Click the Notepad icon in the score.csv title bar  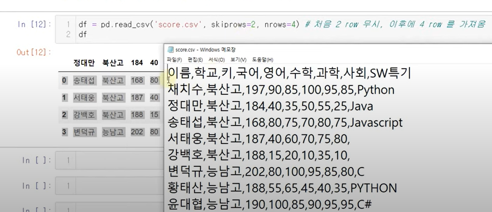point(171,50)
